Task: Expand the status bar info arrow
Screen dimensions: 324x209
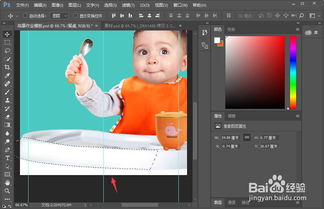Action: point(85,205)
